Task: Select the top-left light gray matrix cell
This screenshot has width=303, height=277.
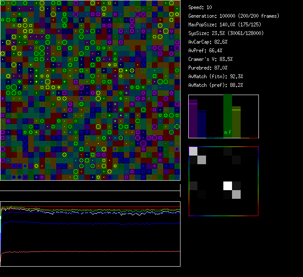Action: click(193, 151)
